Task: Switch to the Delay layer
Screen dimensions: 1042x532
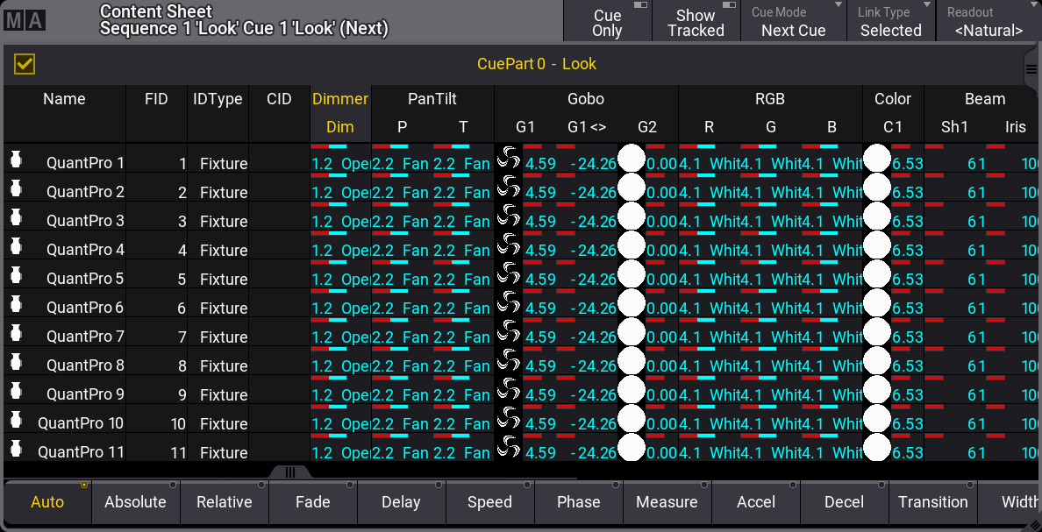Action: pyautogui.click(x=402, y=502)
